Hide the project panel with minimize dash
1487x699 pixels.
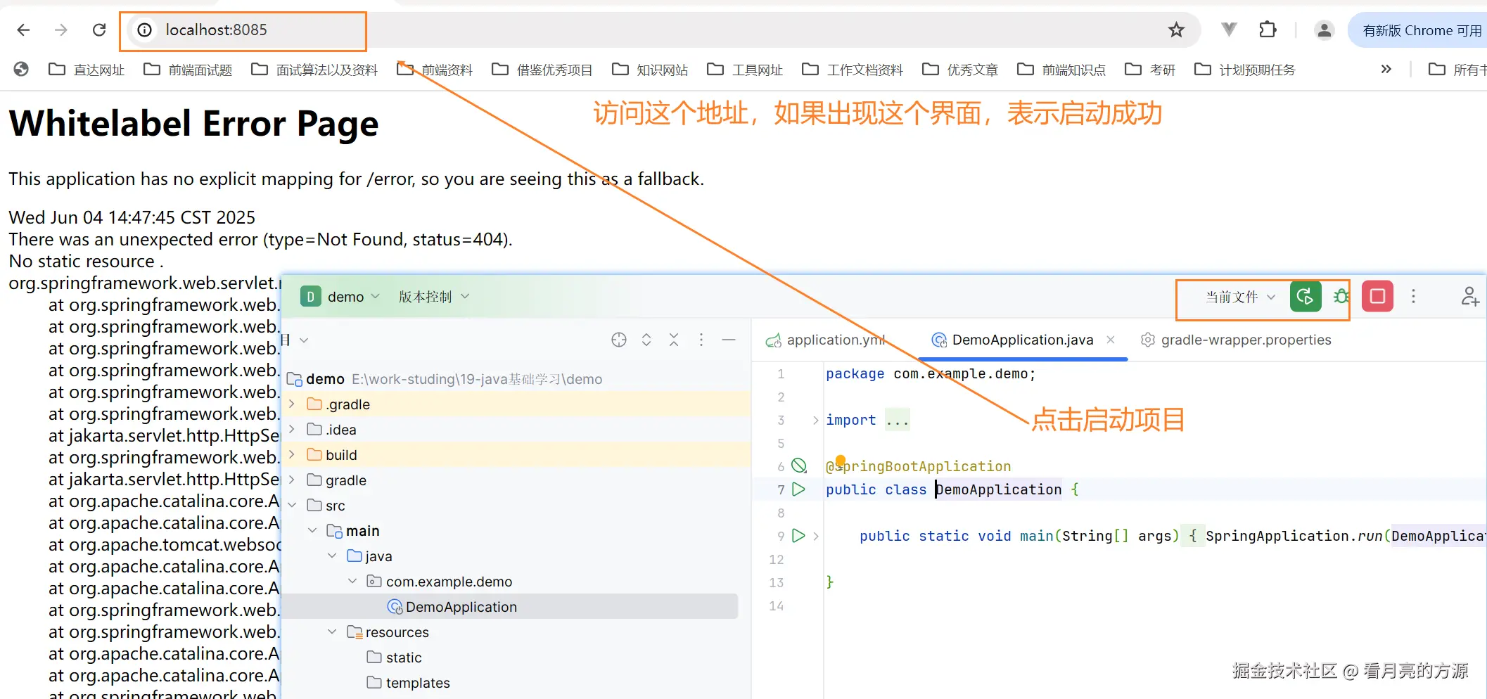point(729,340)
